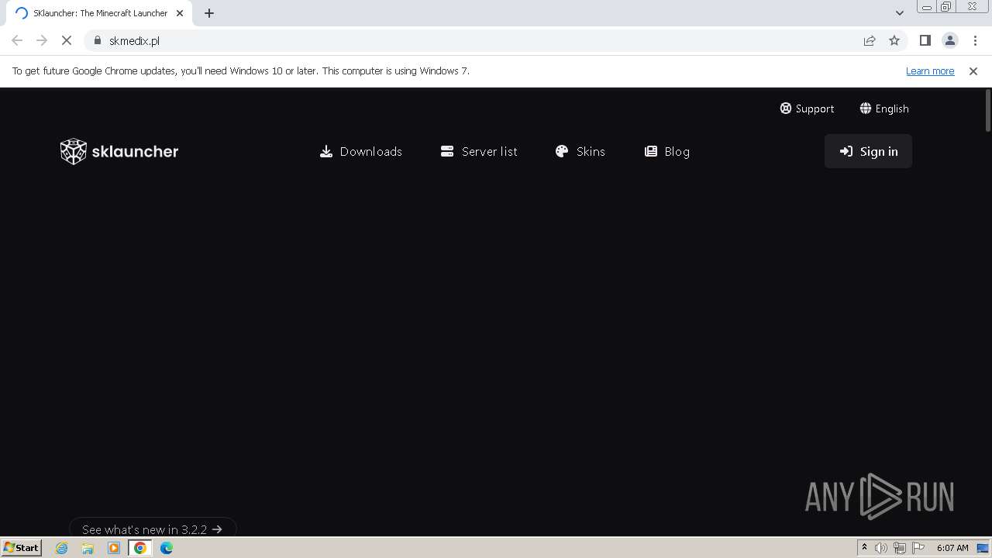The width and height of the screenshot is (992, 558).
Task: Open the Downloads page
Action: point(361,151)
